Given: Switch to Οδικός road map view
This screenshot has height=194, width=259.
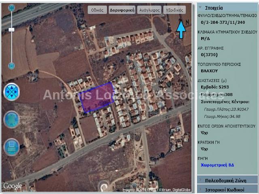Looking at the screenshot, I should (x=97, y=10).
